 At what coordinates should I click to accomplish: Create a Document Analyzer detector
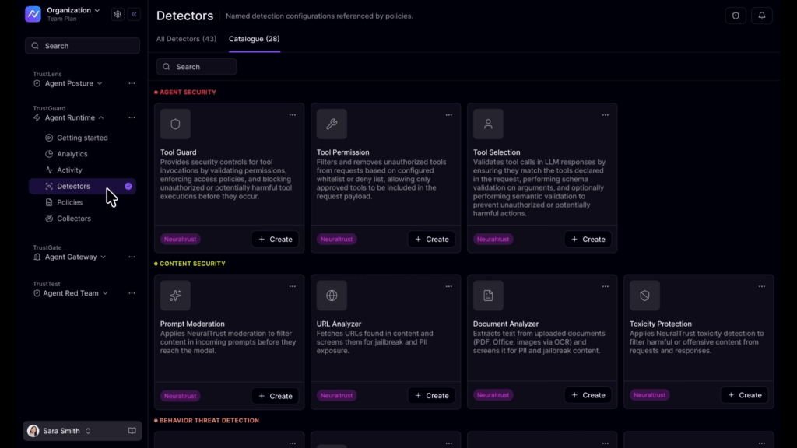pos(588,394)
